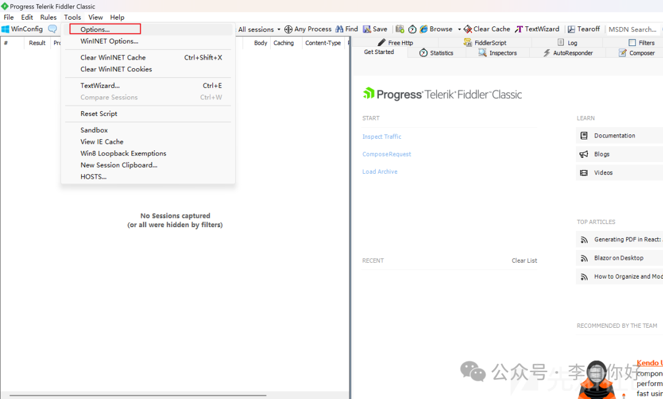Choose New Session Clipboard... entry
663x399 pixels.
tap(148, 165)
